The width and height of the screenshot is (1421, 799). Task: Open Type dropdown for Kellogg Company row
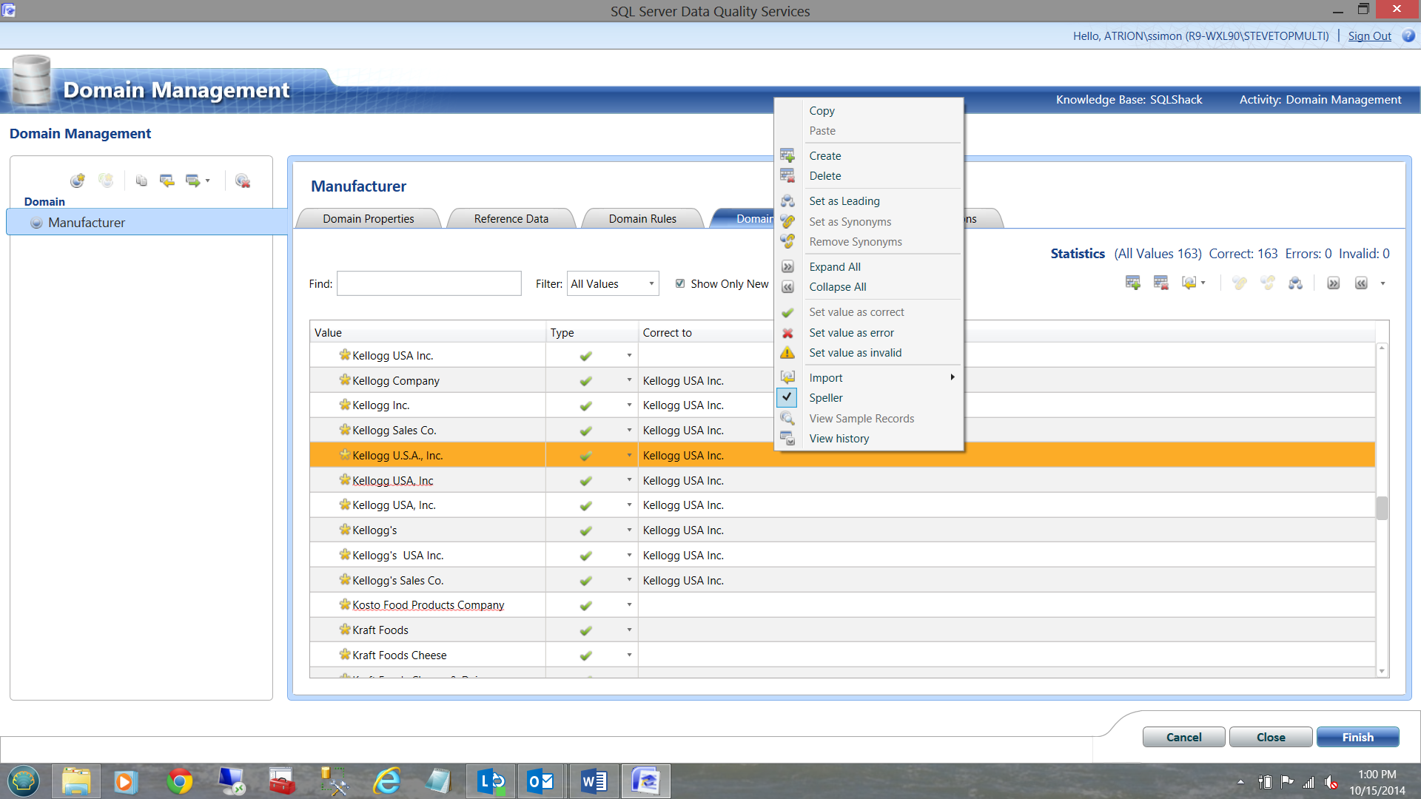[x=629, y=380]
